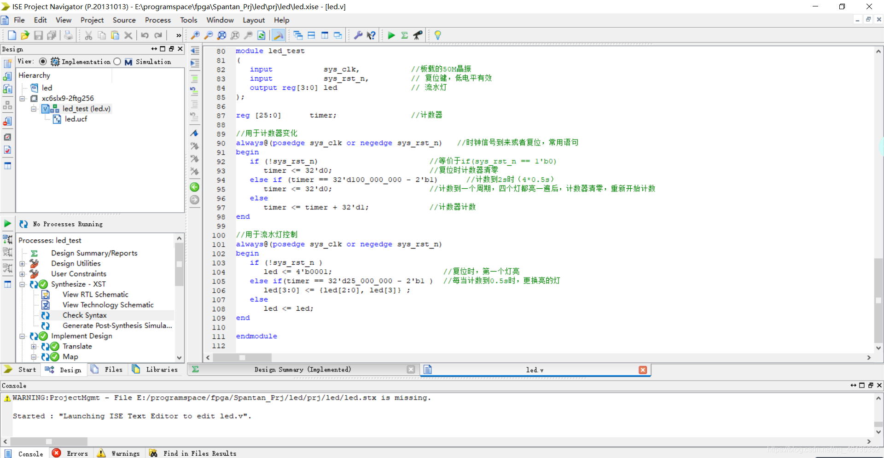Image resolution: width=884 pixels, height=458 pixels.
Task: Open the Project menu
Action: tap(92, 20)
